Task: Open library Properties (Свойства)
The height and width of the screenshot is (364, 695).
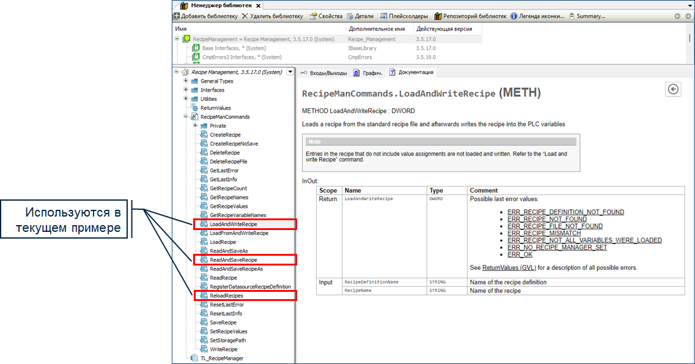Action: coord(325,16)
